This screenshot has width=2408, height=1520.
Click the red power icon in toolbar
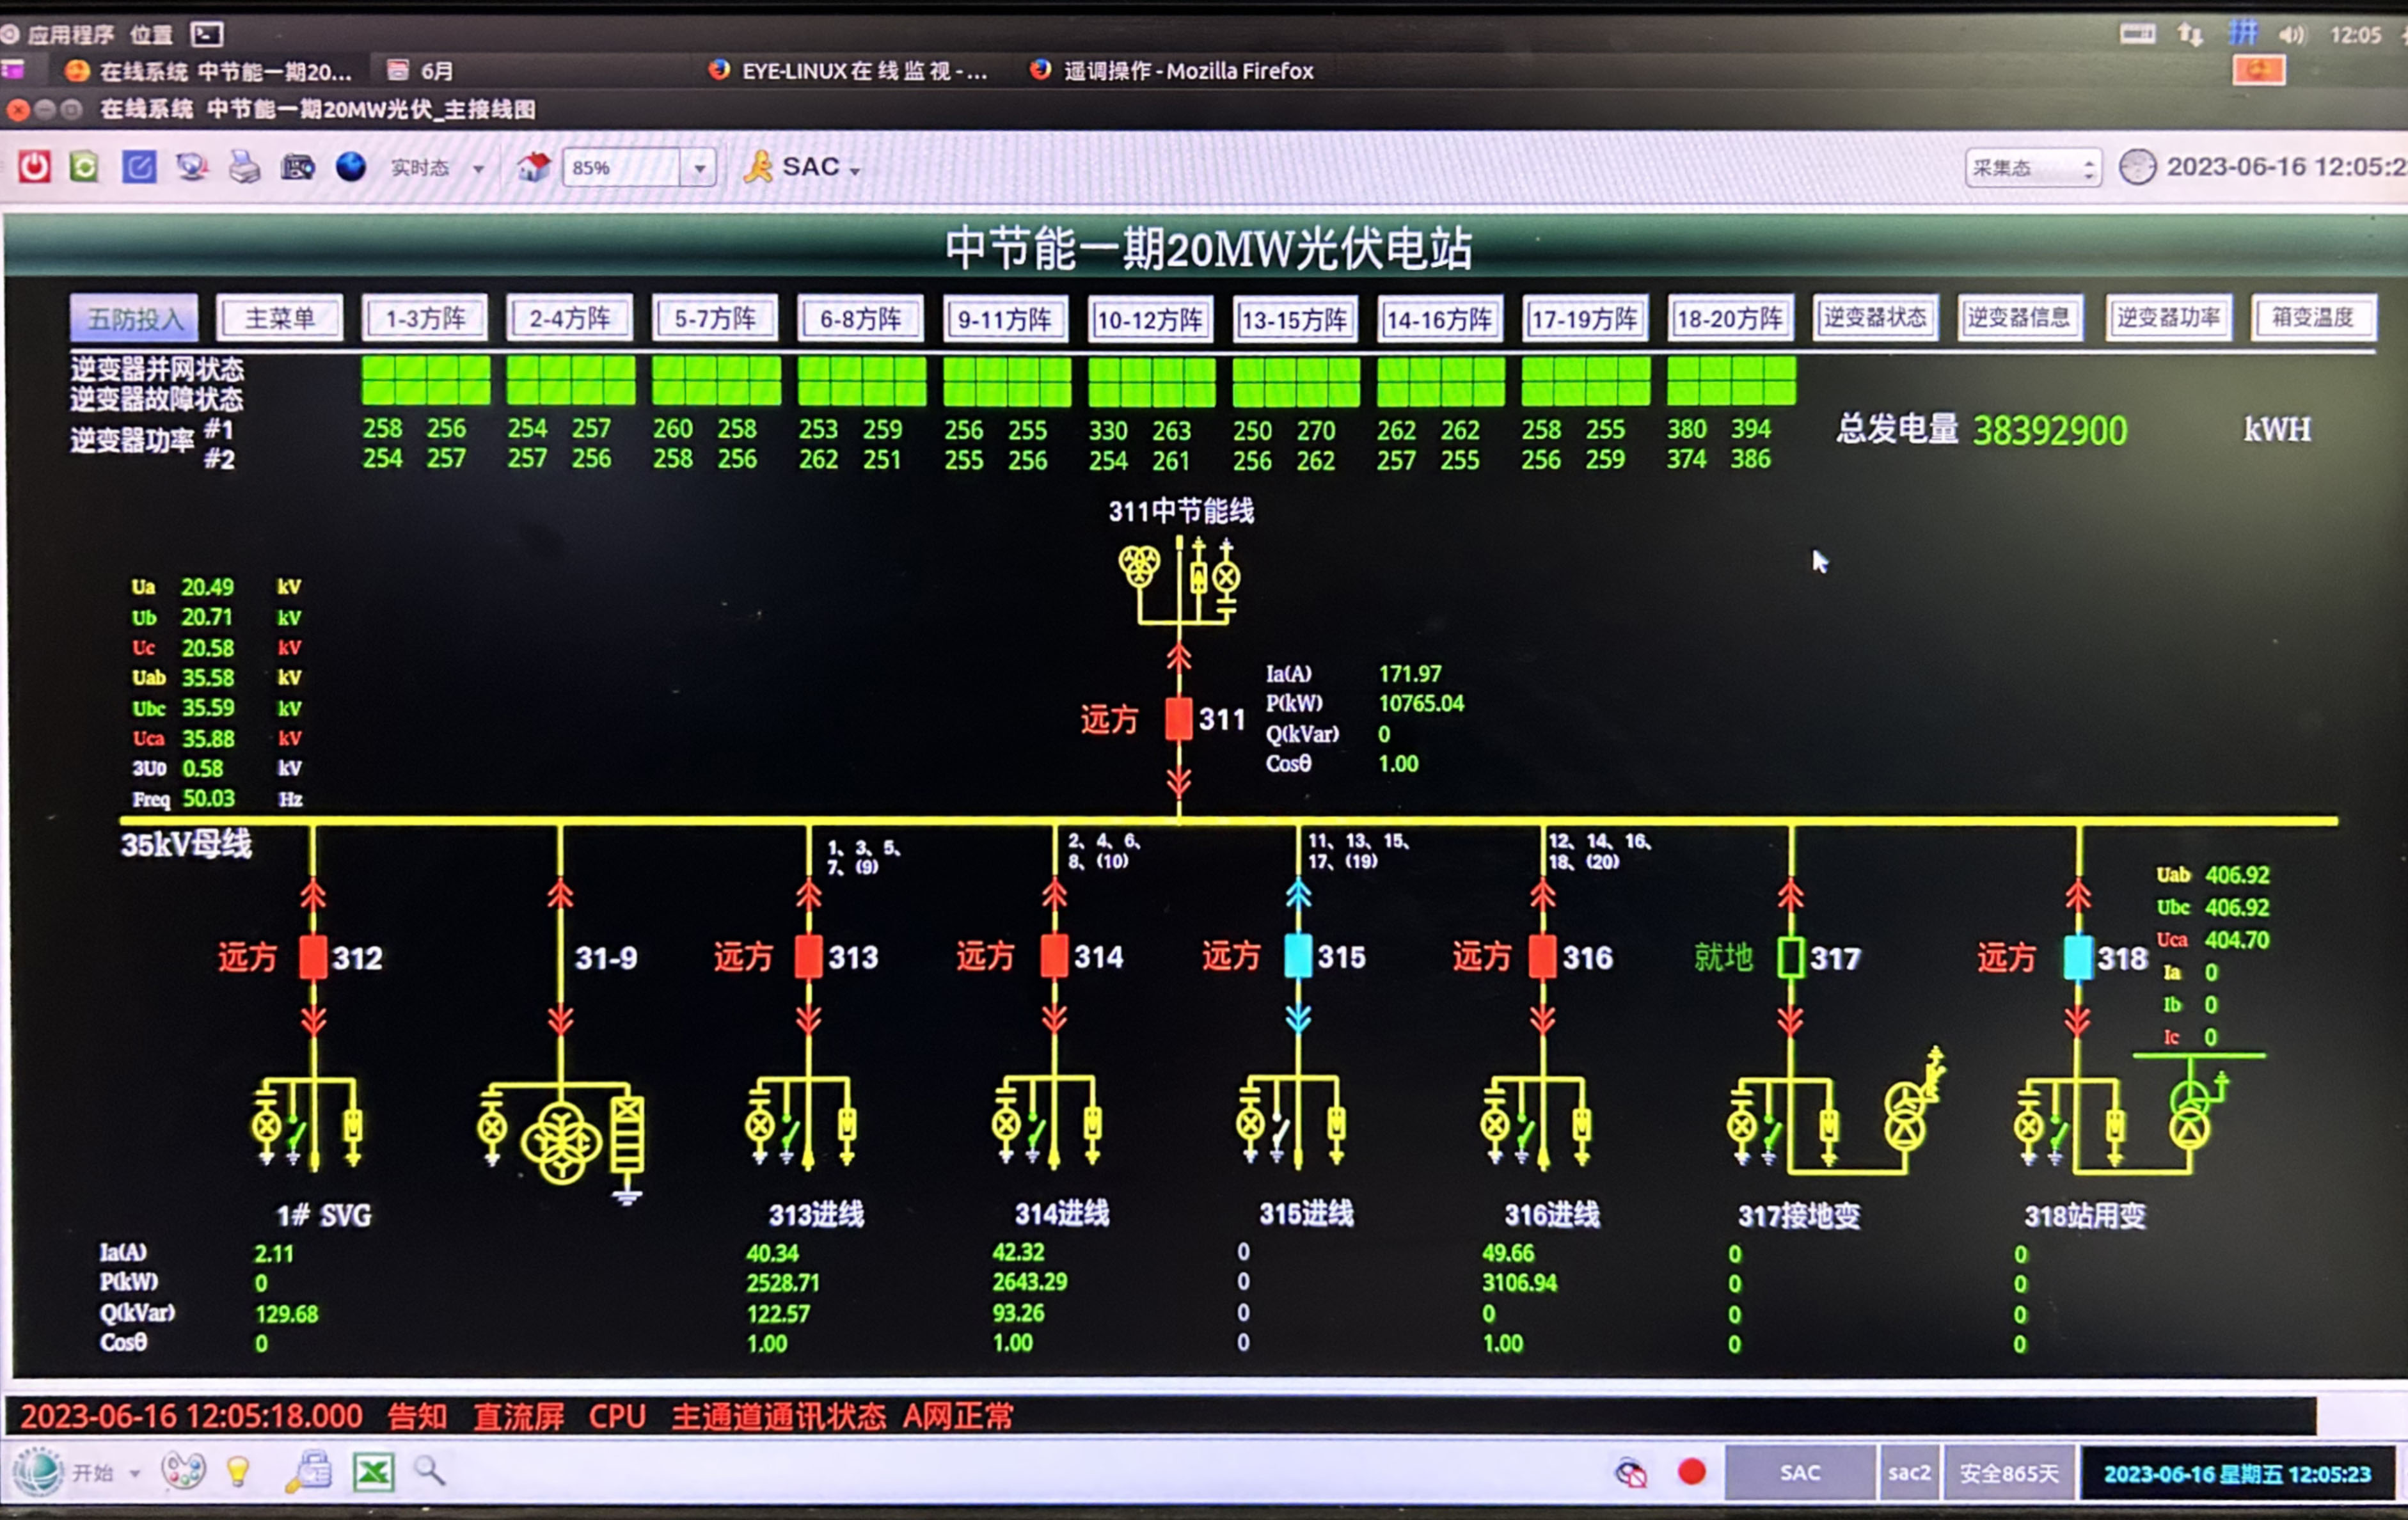point(34,166)
